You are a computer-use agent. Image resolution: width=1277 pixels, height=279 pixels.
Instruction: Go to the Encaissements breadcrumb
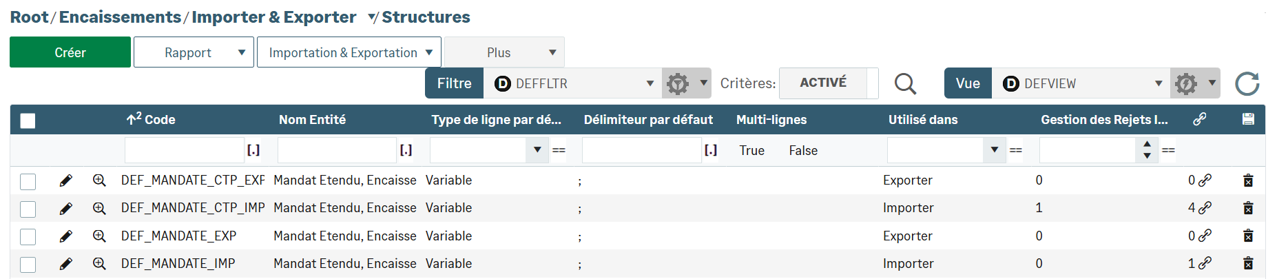120,17
